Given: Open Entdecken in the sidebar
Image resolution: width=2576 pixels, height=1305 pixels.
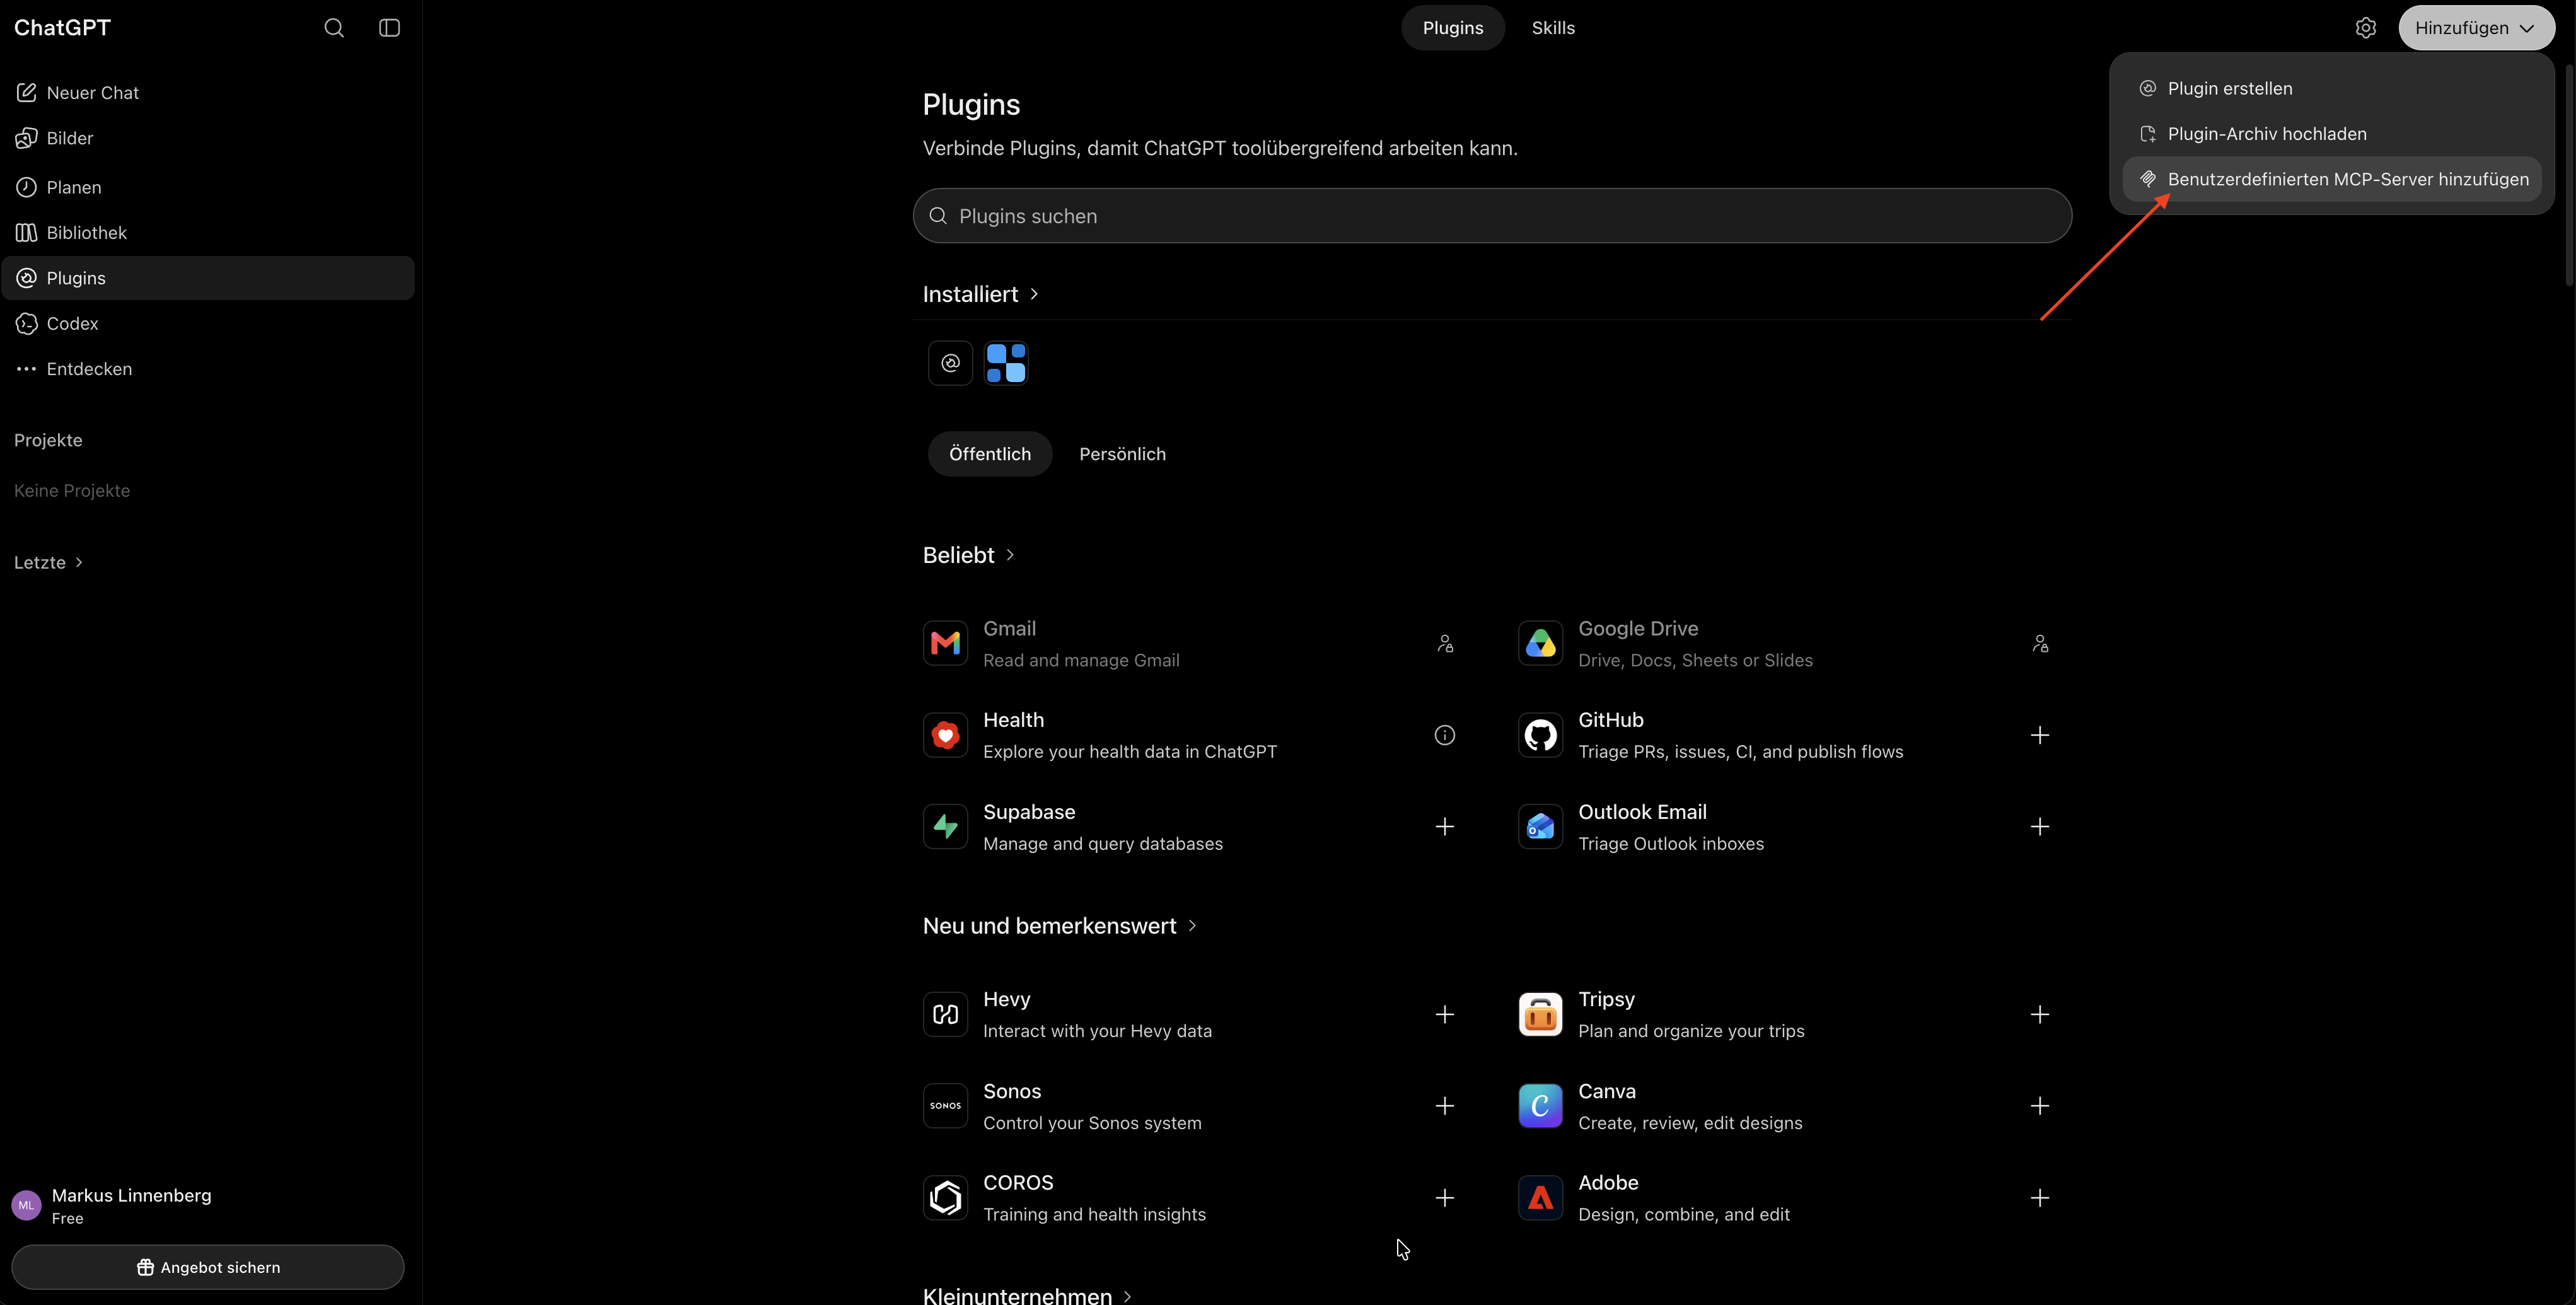Looking at the screenshot, I should 208,369.
